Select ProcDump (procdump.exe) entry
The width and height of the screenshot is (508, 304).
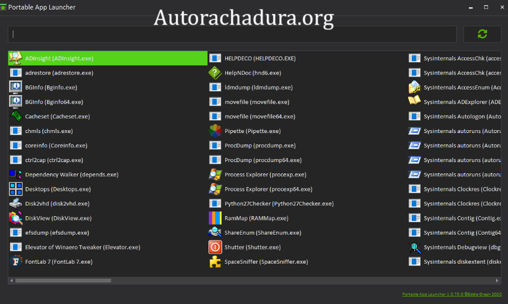pos(307,146)
